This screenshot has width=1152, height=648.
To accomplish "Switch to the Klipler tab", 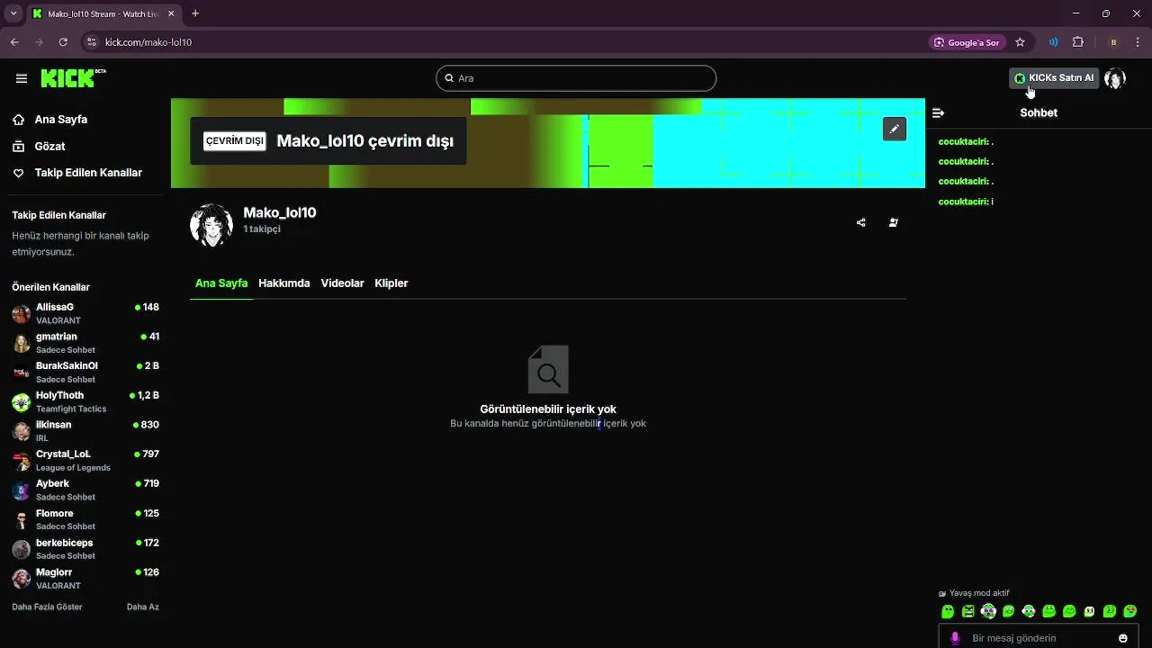I will (391, 283).
